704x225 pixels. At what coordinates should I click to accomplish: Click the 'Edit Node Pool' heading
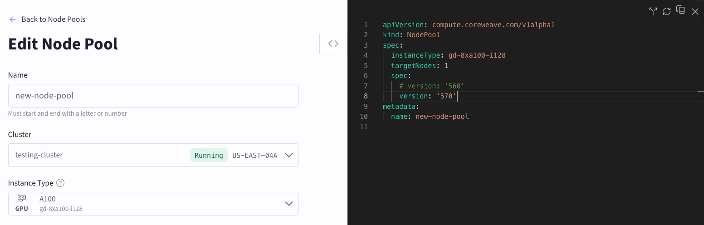[x=63, y=44]
